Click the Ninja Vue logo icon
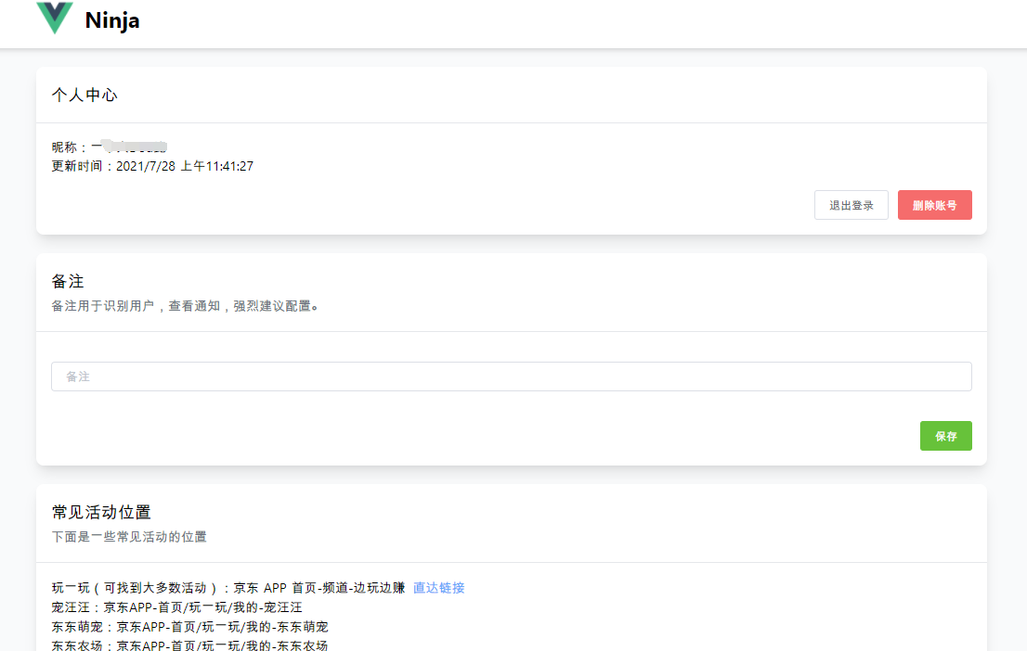This screenshot has height=651, width=1027. point(55,18)
